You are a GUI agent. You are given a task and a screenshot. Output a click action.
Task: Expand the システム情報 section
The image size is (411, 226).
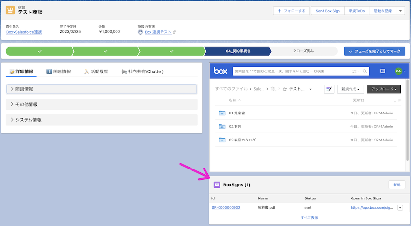click(x=102, y=120)
